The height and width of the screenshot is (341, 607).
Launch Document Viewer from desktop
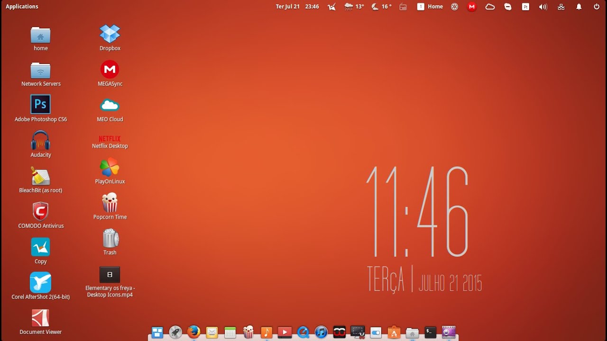(x=40, y=318)
